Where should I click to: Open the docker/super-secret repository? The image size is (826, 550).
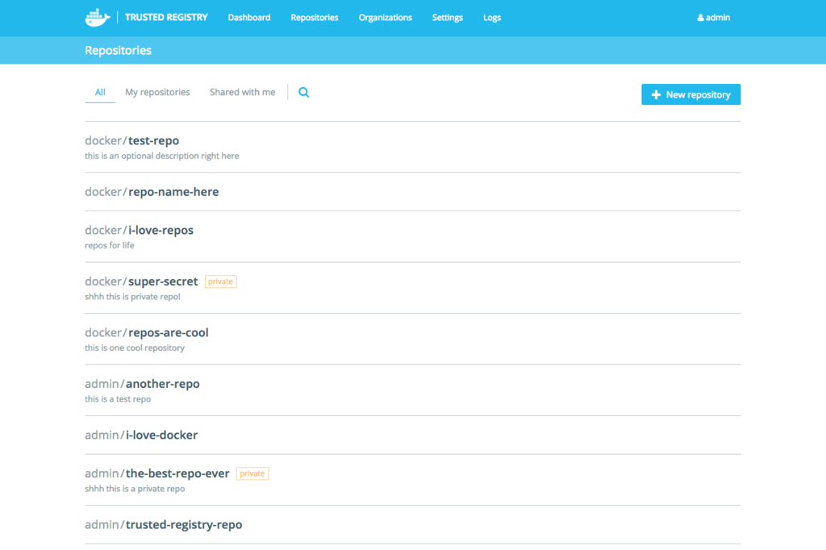pyautogui.click(x=141, y=281)
